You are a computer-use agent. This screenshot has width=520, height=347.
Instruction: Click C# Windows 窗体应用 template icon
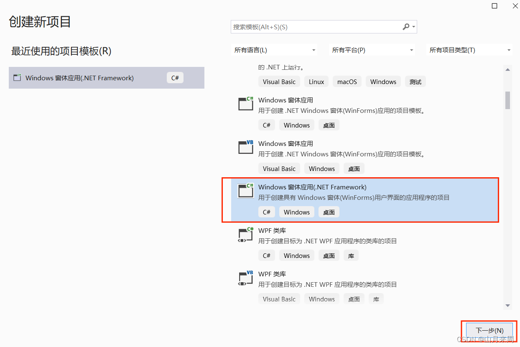pos(246,103)
